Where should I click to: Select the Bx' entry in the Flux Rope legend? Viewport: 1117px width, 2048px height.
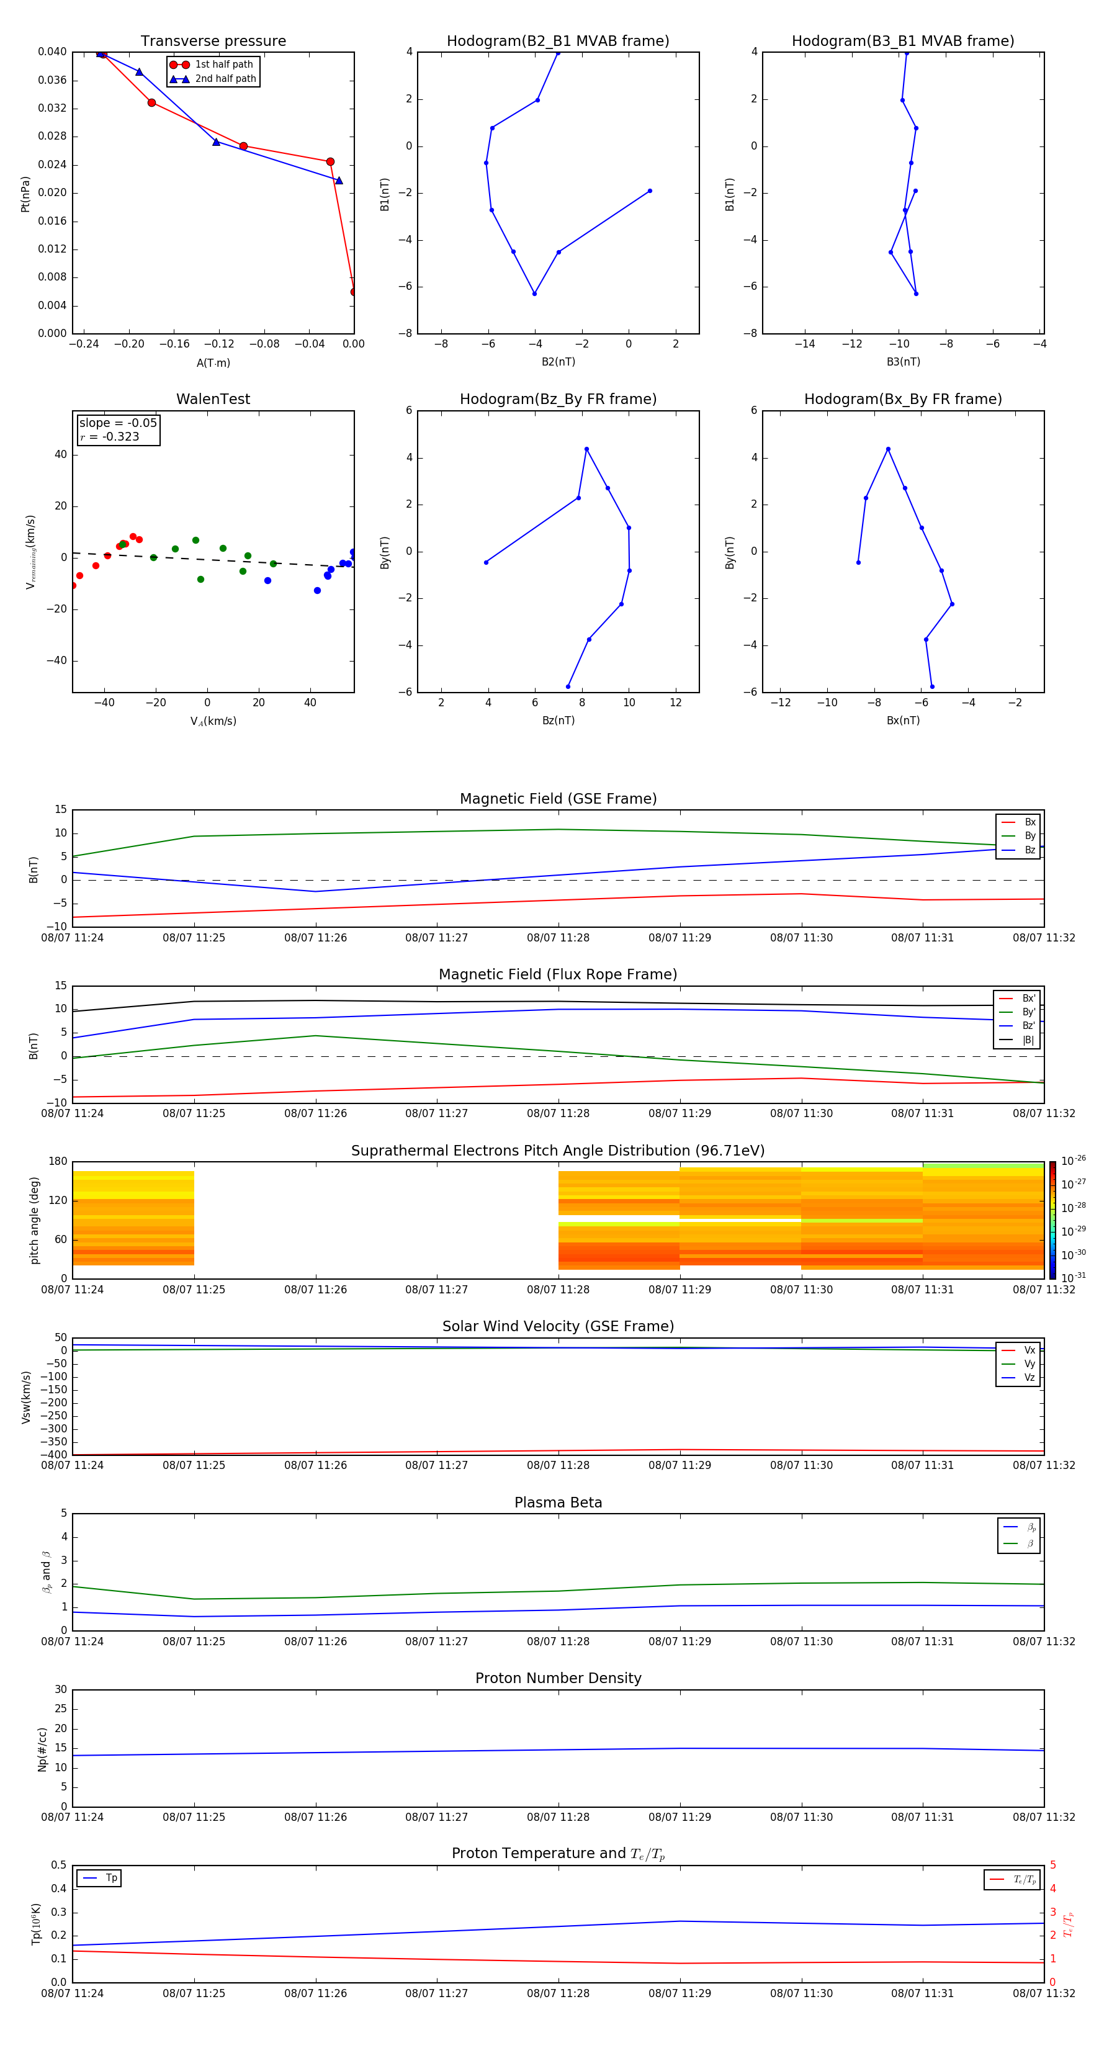coord(1017,999)
